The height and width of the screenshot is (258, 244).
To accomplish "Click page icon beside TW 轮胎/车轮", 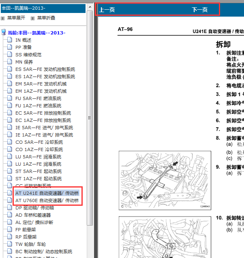I will [10, 244].
